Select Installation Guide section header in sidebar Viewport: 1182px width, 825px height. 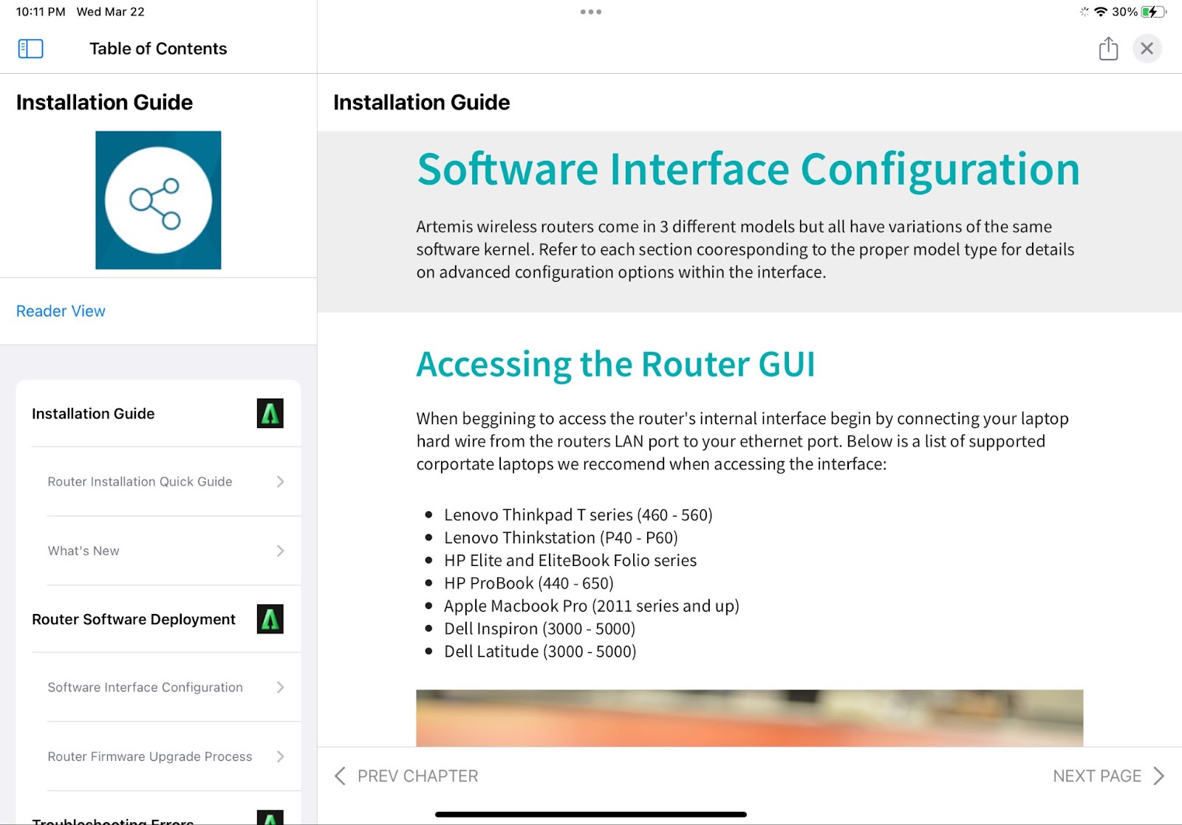(x=93, y=414)
